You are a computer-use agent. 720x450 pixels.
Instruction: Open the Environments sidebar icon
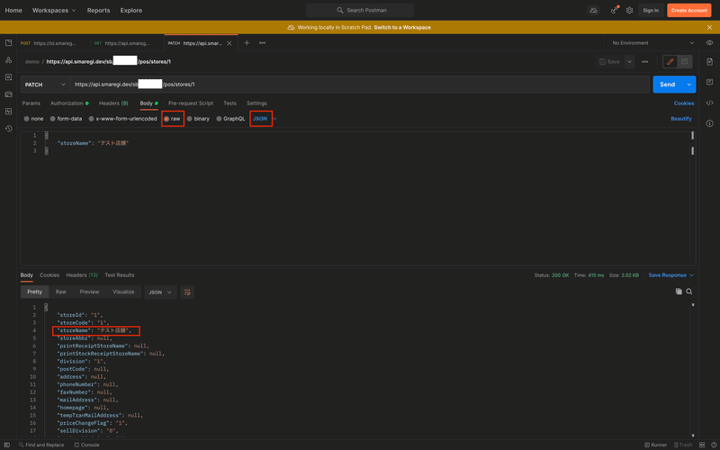8,77
